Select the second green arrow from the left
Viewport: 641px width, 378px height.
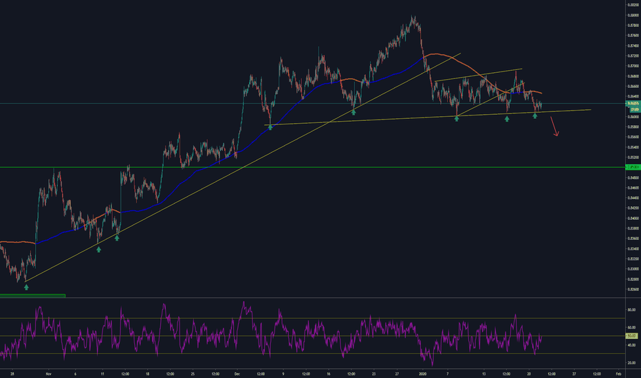tap(99, 249)
